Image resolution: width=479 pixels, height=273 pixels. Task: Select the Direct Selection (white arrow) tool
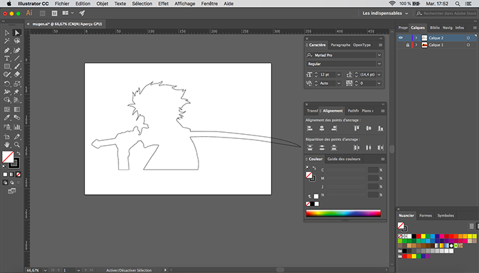coord(17,33)
